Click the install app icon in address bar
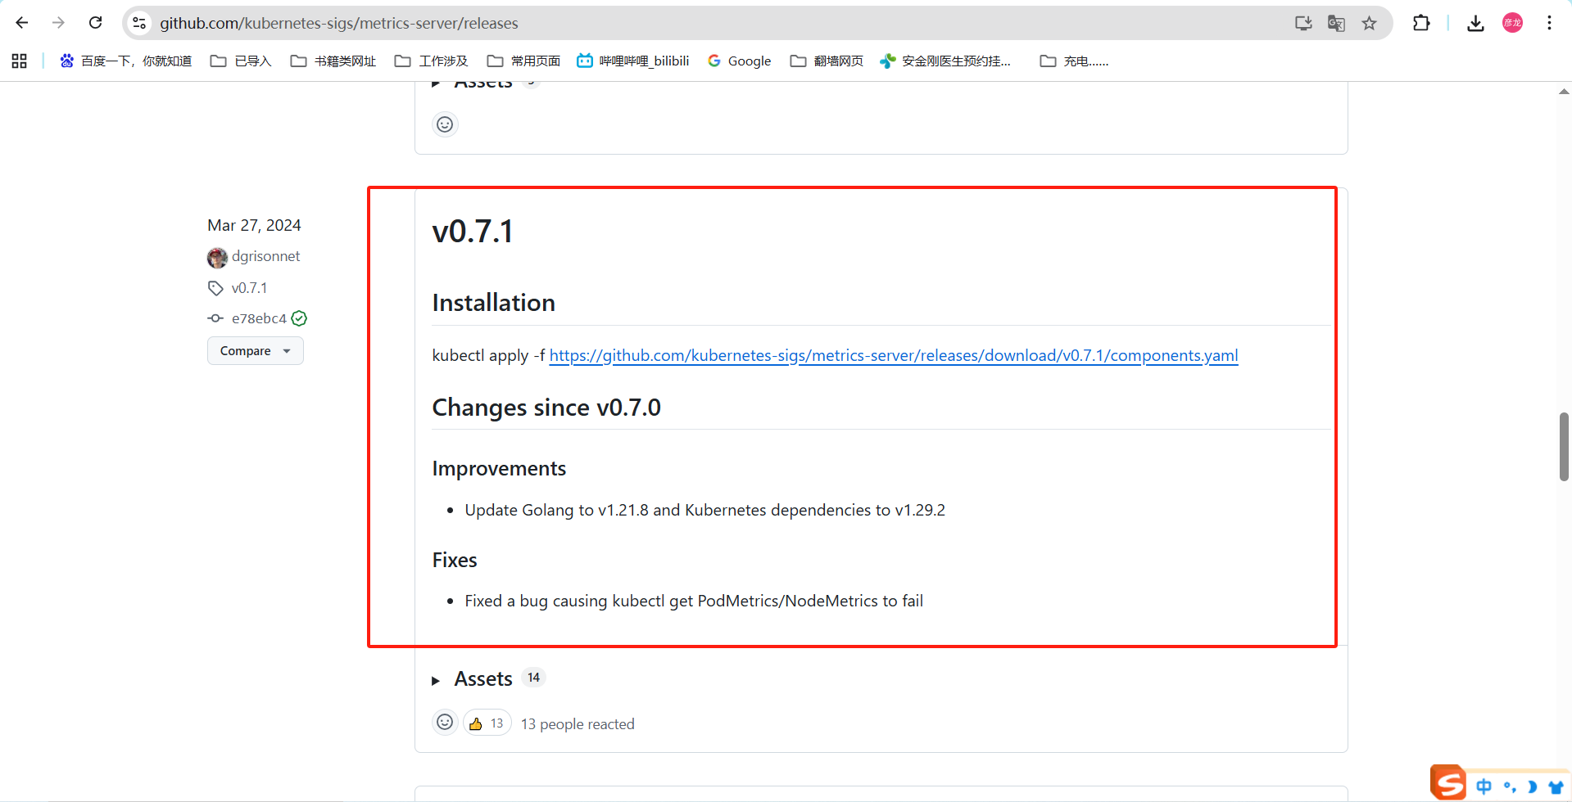Image resolution: width=1572 pixels, height=802 pixels. point(1303,23)
